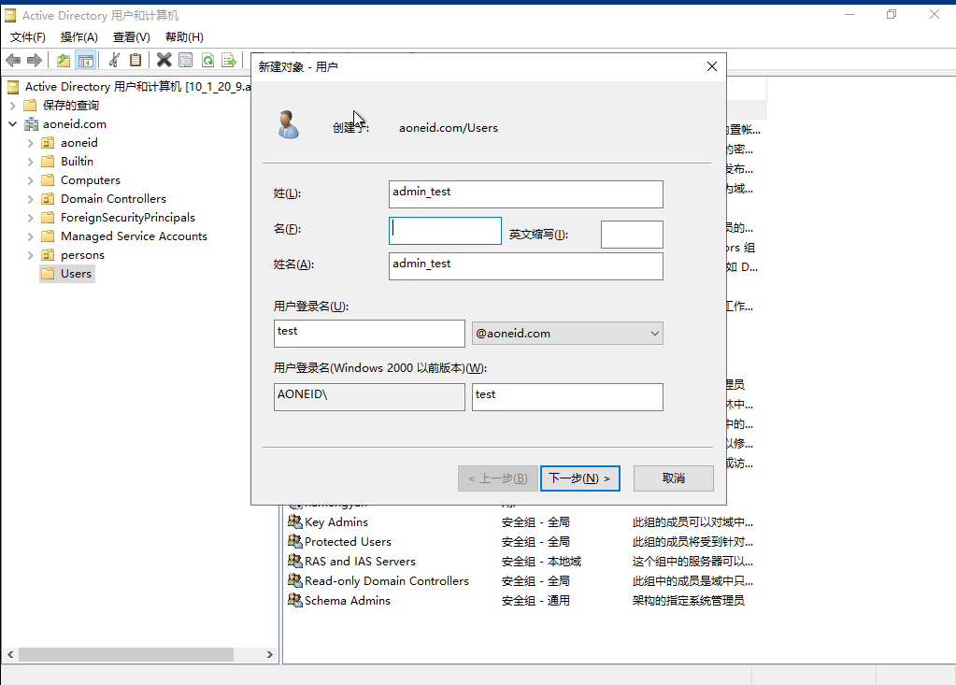Click the 英文缩写 initials input field

click(x=632, y=235)
